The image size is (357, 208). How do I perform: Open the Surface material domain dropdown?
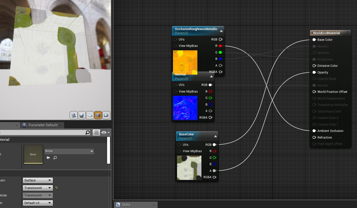38,180
